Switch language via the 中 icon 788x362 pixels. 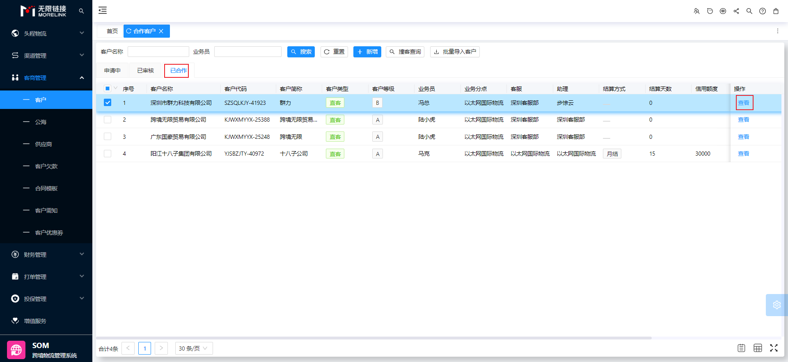point(723,11)
